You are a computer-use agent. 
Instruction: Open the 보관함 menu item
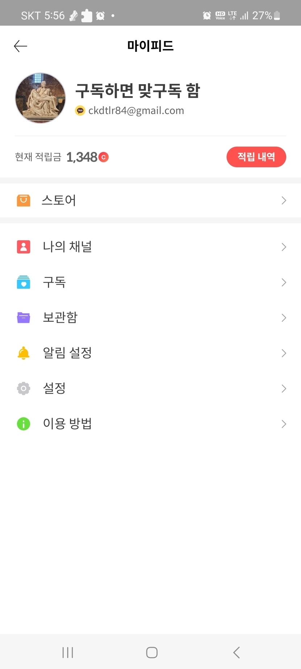tap(60, 317)
